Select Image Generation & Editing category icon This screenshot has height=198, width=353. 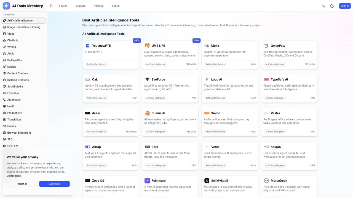(4, 27)
